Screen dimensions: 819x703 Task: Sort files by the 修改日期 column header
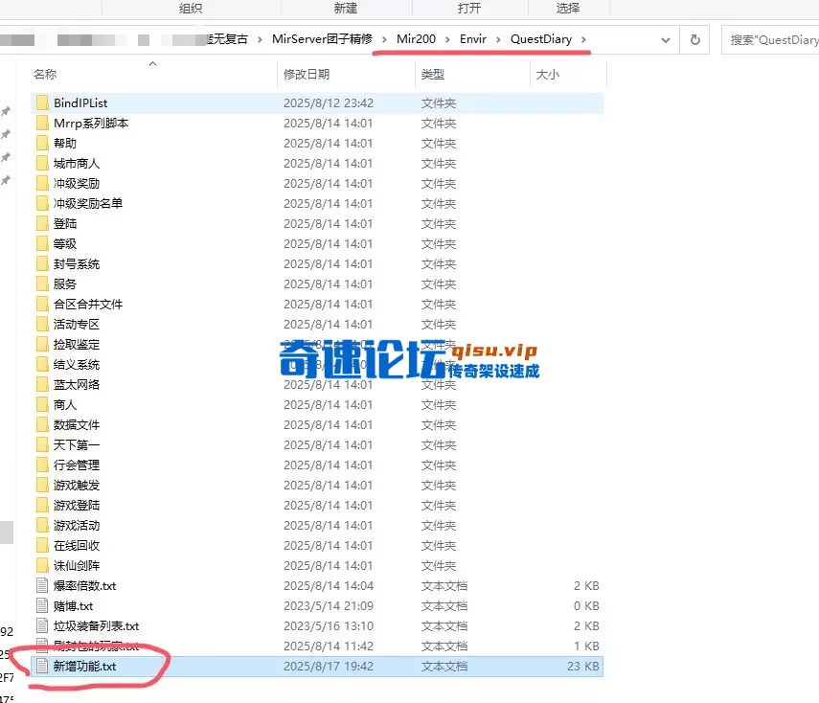tap(309, 74)
